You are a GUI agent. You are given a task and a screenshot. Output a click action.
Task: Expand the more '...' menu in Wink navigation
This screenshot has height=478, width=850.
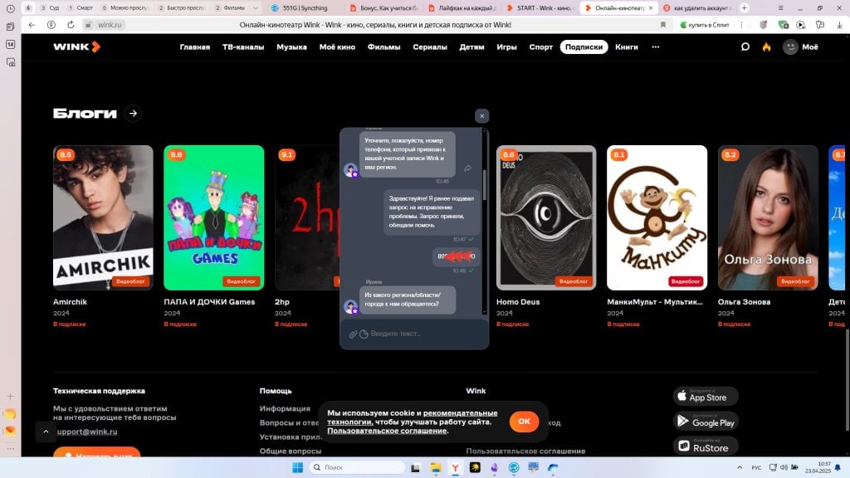[656, 47]
